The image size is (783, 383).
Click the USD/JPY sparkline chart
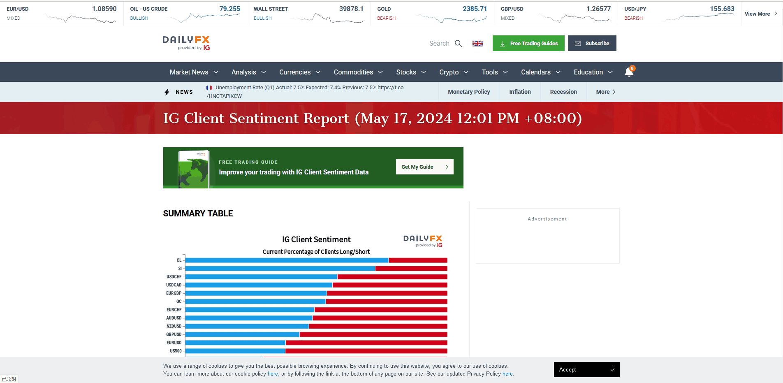pyautogui.click(x=699, y=17)
